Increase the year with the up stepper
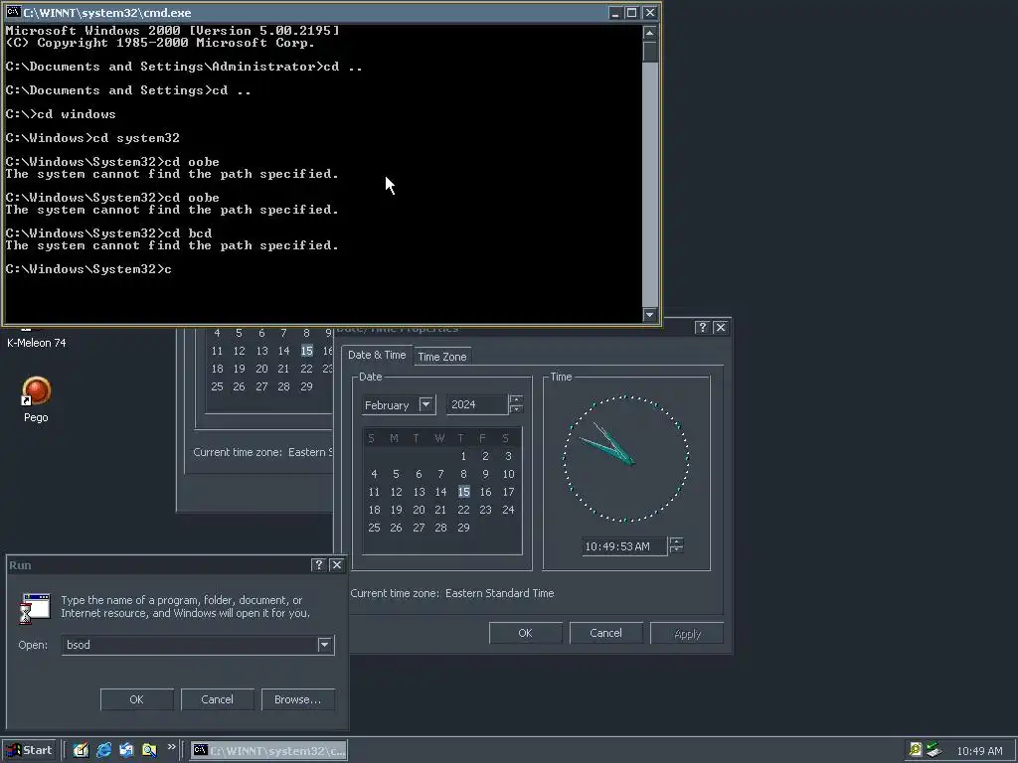 click(516, 399)
